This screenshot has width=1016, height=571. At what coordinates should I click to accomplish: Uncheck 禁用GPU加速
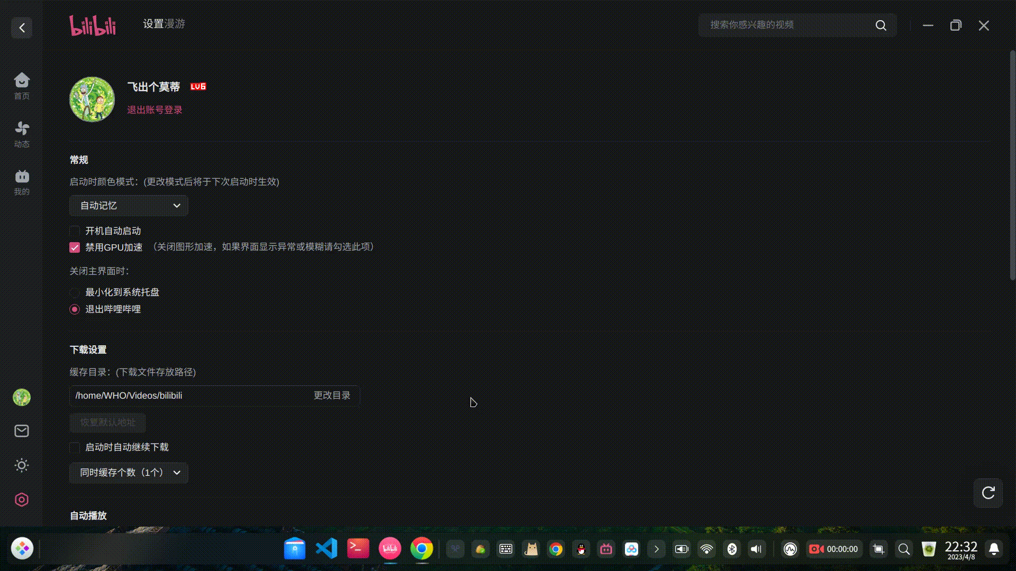(74, 247)
